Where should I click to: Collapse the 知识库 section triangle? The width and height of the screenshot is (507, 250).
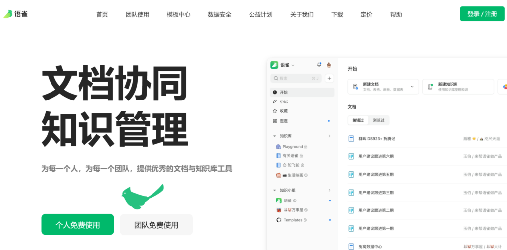click(x=275, y=136)
